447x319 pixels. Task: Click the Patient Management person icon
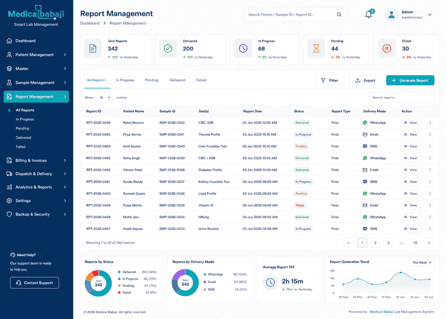coord(9,54)
